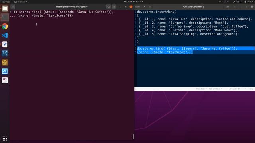This screenshot has width=255, height=143.
Task: Open the text editor icon in the dock
Action: point(5,44)
